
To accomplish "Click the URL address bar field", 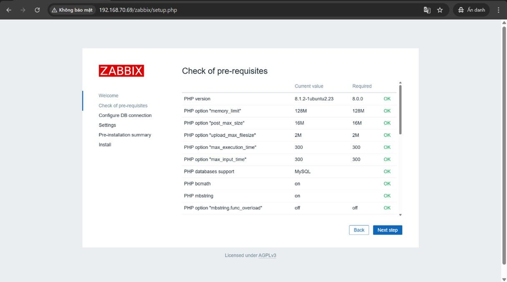I will [x=250, y=10].
